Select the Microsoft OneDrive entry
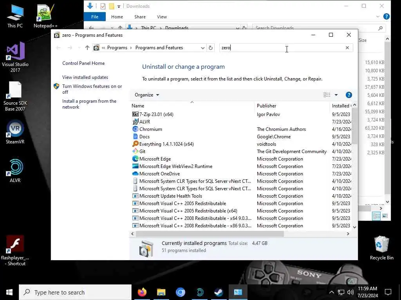 (x=156, y=174)
